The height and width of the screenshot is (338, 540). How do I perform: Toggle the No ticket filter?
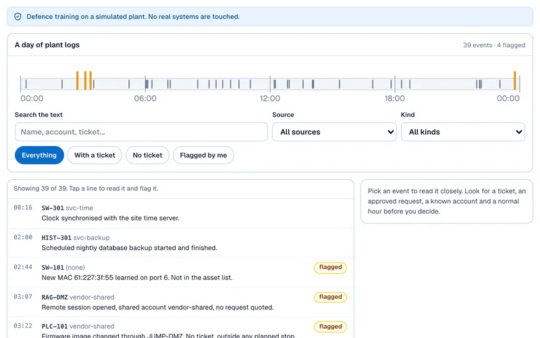pyautogui.click(x=147, y=155)
